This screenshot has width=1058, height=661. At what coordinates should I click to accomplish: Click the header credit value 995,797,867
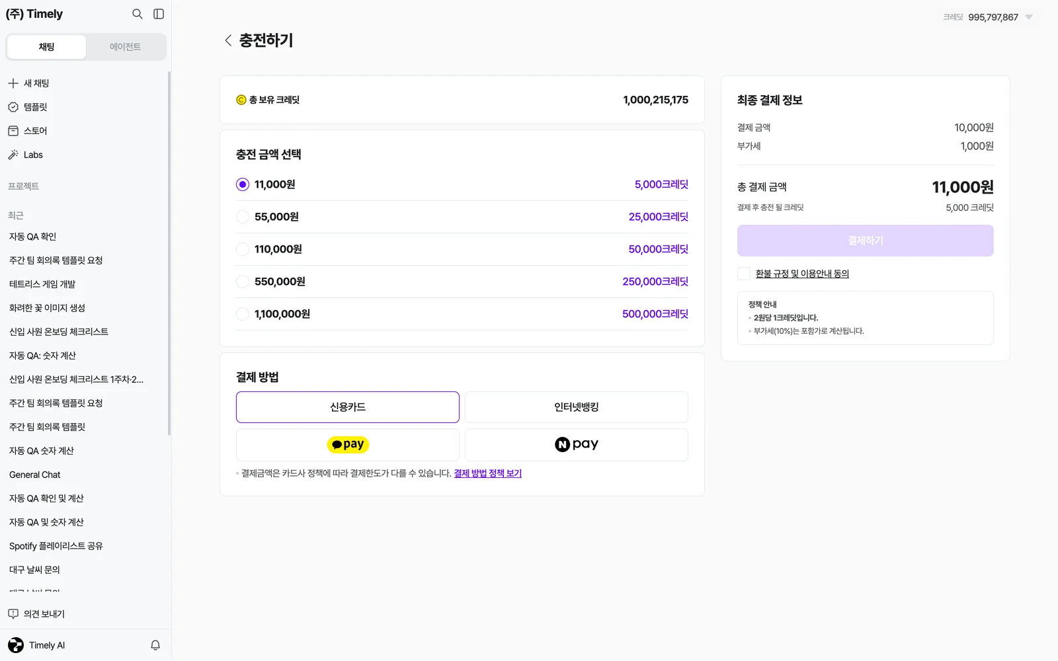coord(993,17)
